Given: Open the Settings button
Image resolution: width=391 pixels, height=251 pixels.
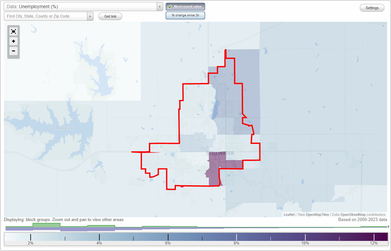Looking at the screenshot, I should click(x=372, y=8).
